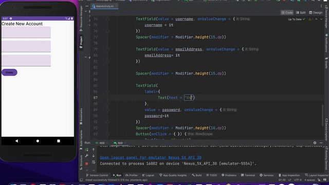
Task: Switch editor to Design view
Action: point(316,12)
